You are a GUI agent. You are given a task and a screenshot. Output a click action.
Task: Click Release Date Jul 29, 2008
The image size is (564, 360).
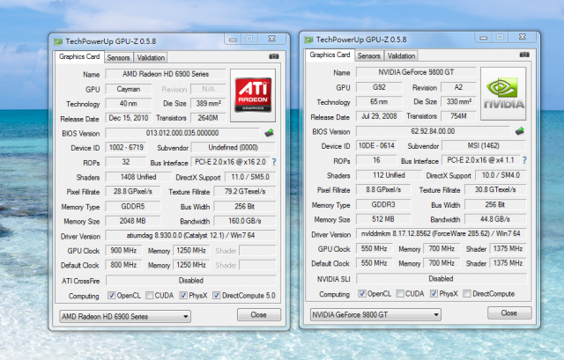pos(379,116)
